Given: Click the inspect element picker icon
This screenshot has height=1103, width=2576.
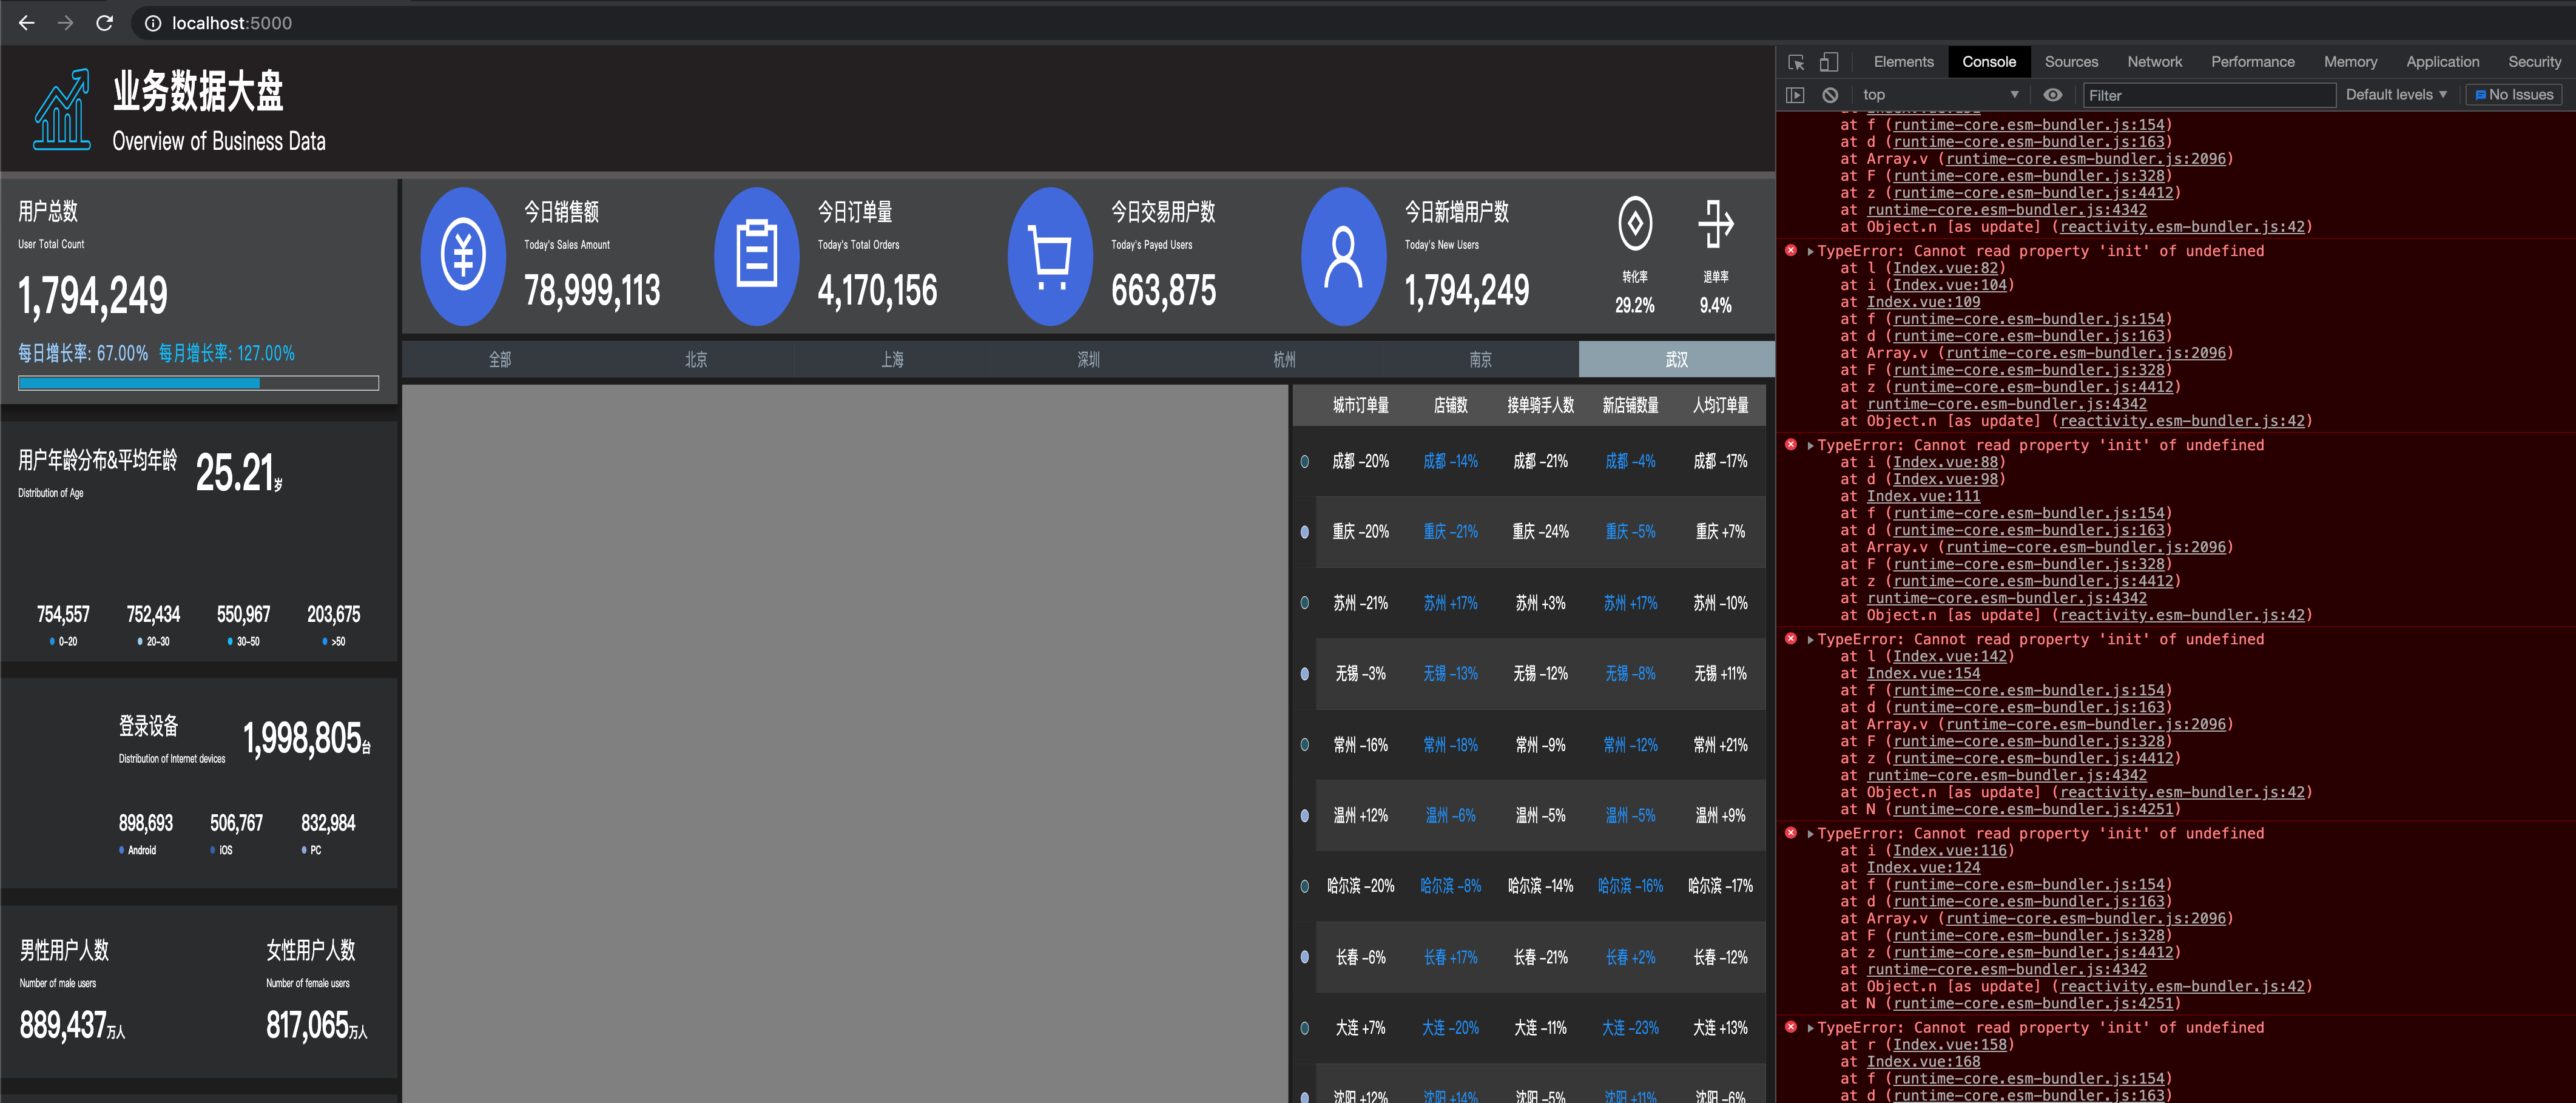Looking at the screenshot, I should (1796, 62).
